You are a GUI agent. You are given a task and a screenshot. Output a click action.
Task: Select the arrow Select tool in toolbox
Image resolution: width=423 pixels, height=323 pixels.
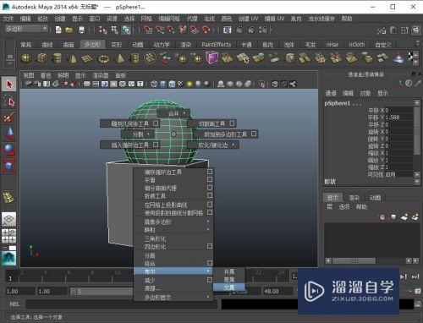click(x=9, y=85)
